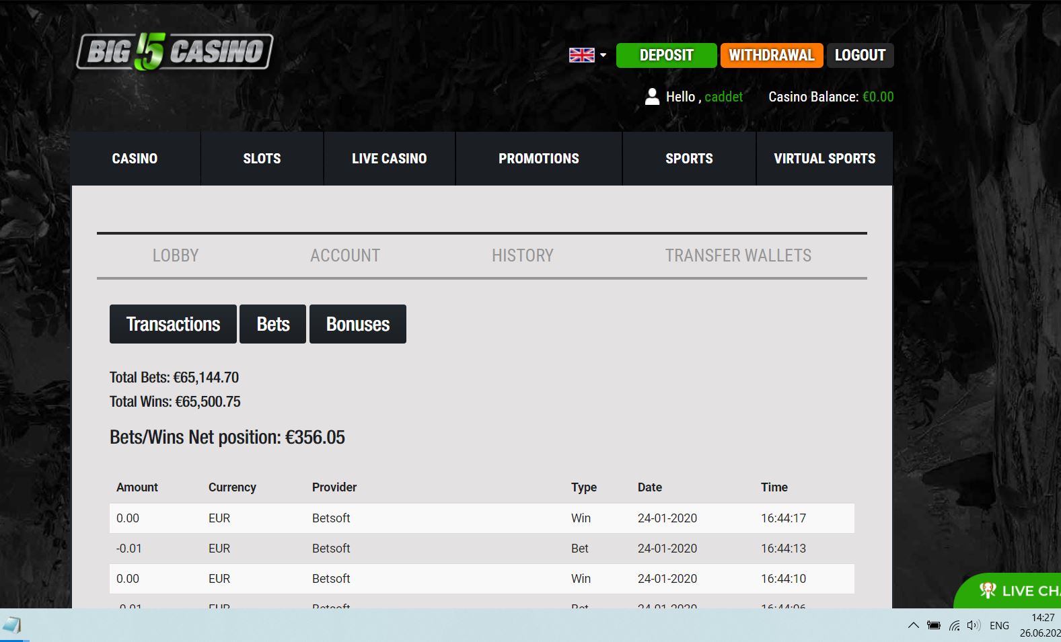
Task: Open the UK flag language selector
Action: click(587, 55)
